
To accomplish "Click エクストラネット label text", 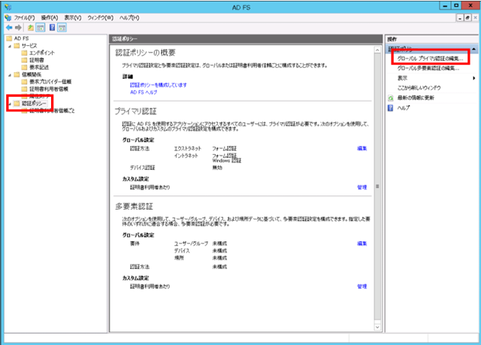I will 188,148.
